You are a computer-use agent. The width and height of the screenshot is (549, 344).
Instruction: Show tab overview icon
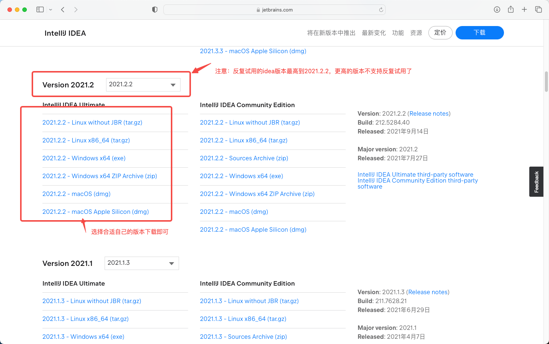pyautogui.click(x=538, y=10)
